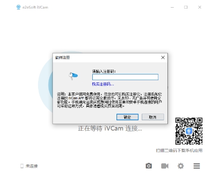Cancel with the 取消 button
The height and width of the screenshot is (178, 224).
pyautogui.click(x=153, y=117)
